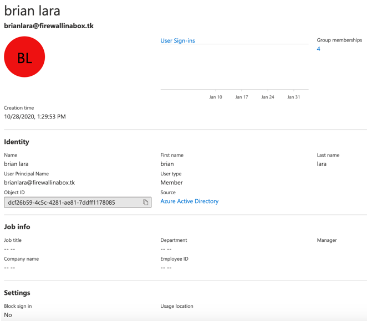Screen dimensions: 367x321
Task: Click the User Principal Name value
Action: 39,183
